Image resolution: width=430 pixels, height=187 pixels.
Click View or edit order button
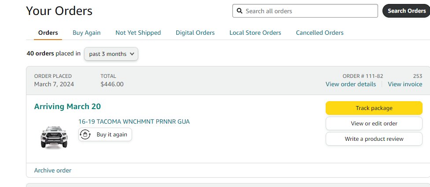pos(374,123)
